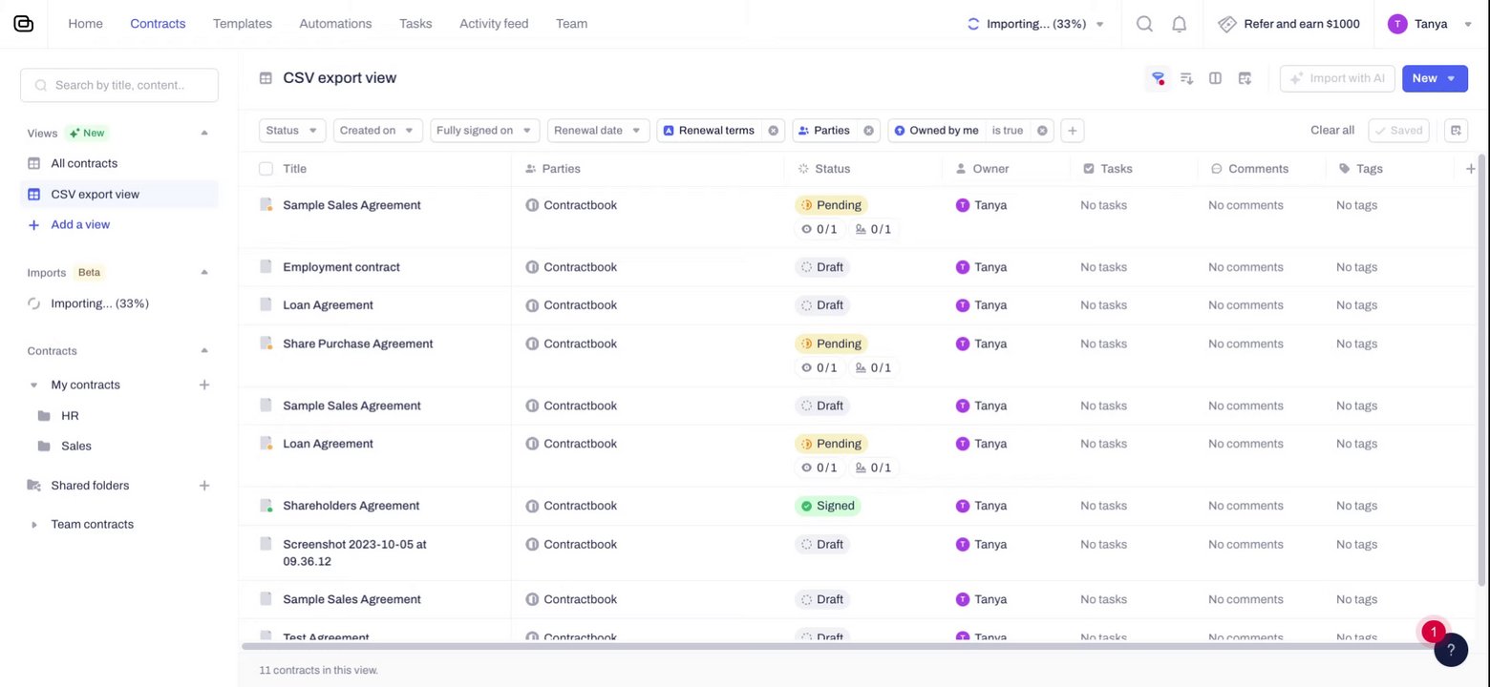Open the search magnifier in top bar
The height and width of the screenshot is (687, 1490).
[x=1144, y=24]
